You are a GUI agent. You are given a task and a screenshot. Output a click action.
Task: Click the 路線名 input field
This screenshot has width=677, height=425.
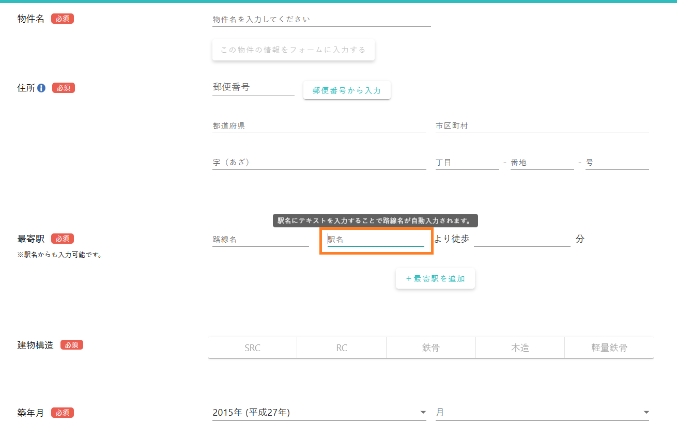(x=260, y=240)
